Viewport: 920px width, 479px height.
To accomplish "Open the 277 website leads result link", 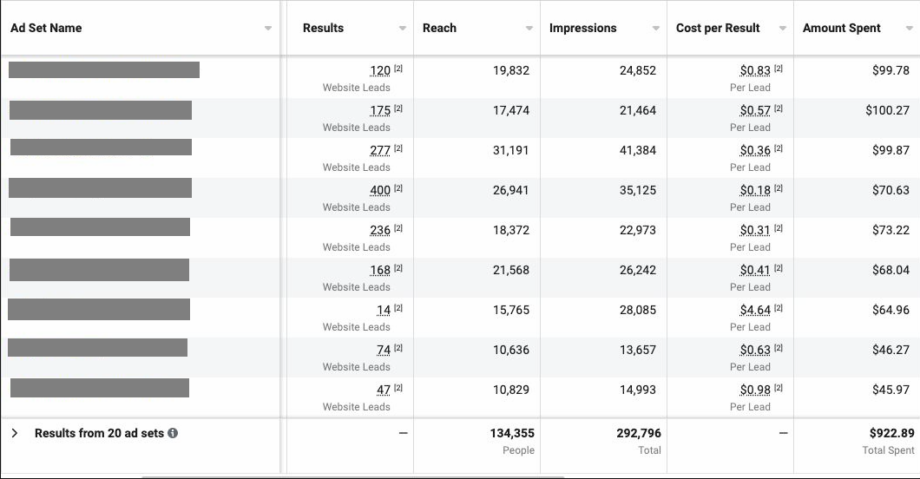I will (x=380, y=150).
